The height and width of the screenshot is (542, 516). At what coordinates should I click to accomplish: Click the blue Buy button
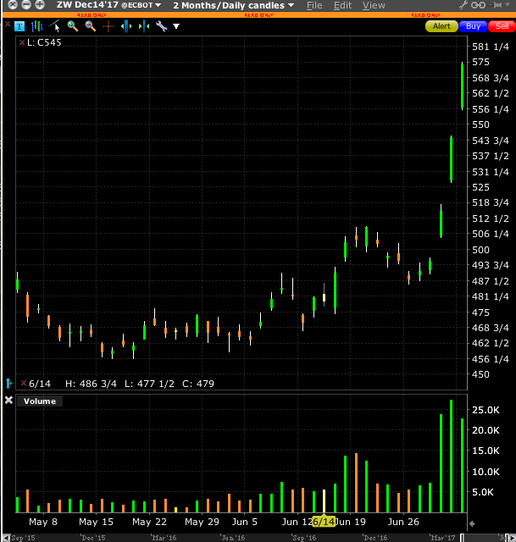click(x=474, y=26)
